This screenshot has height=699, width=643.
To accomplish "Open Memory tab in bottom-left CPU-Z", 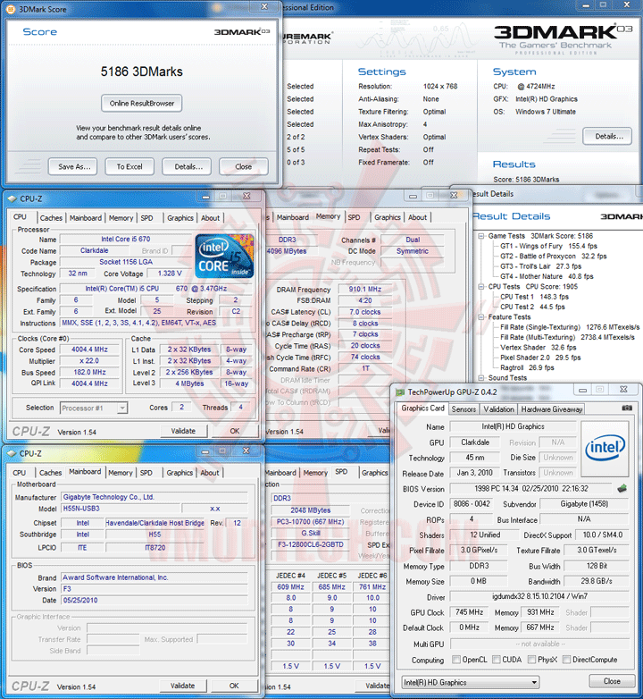I will (x=121, y=473).
